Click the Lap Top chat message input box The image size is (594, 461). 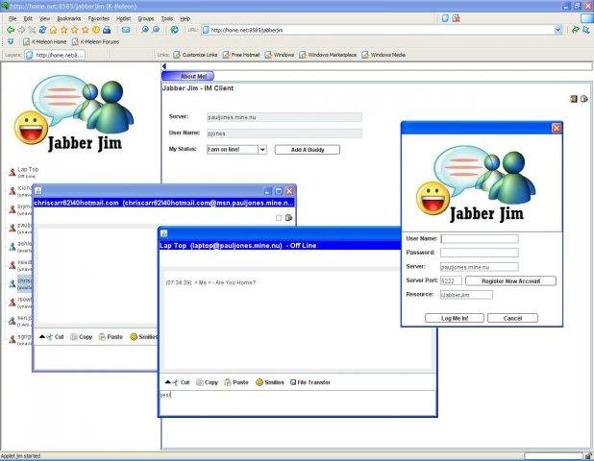coord(297,402)
